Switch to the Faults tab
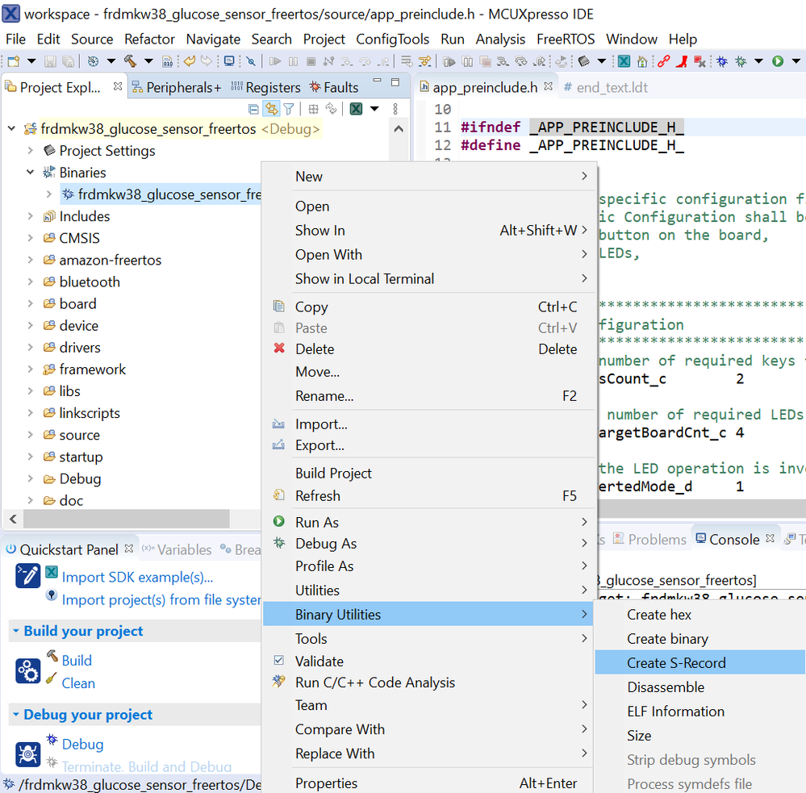Screen dimensions: 806x793 tap(333, 87)
